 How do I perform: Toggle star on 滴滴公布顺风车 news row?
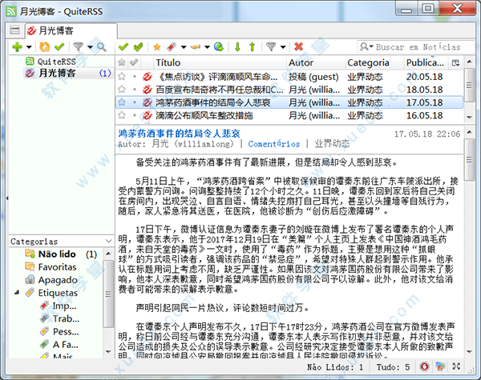[x=122, y=115]
